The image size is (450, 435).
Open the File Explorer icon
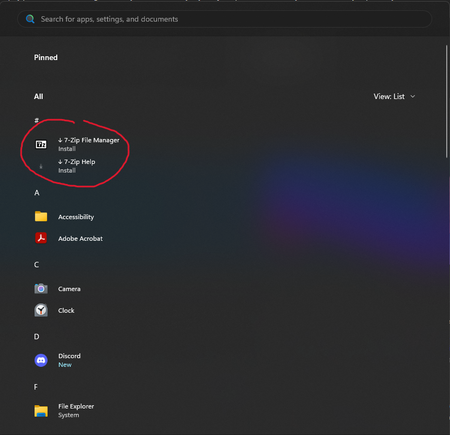pos(41,411)
